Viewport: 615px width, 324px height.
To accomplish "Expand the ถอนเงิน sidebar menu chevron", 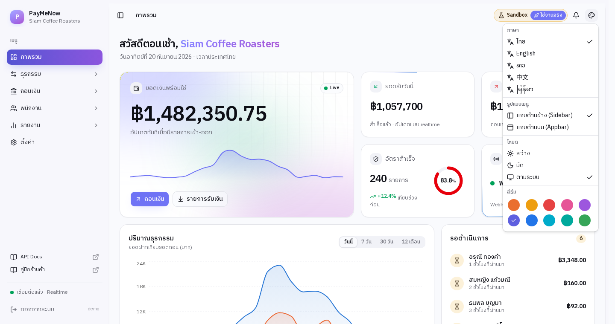I will [x=96, y=91].
